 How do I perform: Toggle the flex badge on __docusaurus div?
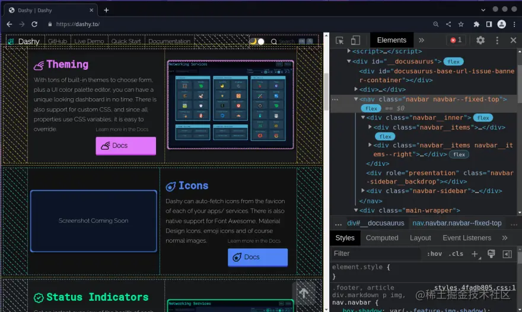453,62
